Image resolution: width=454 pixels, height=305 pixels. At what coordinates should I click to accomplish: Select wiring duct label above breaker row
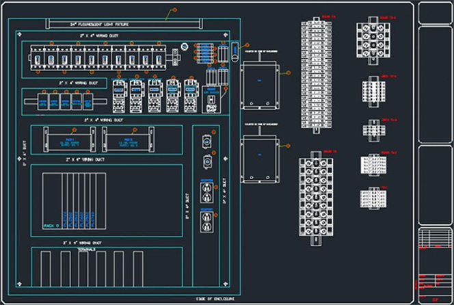click(x=99, y=36)
